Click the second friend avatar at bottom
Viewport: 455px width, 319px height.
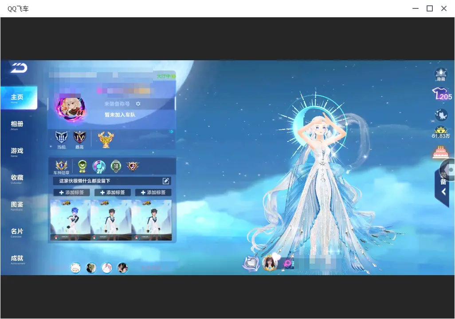pos(91,268)
